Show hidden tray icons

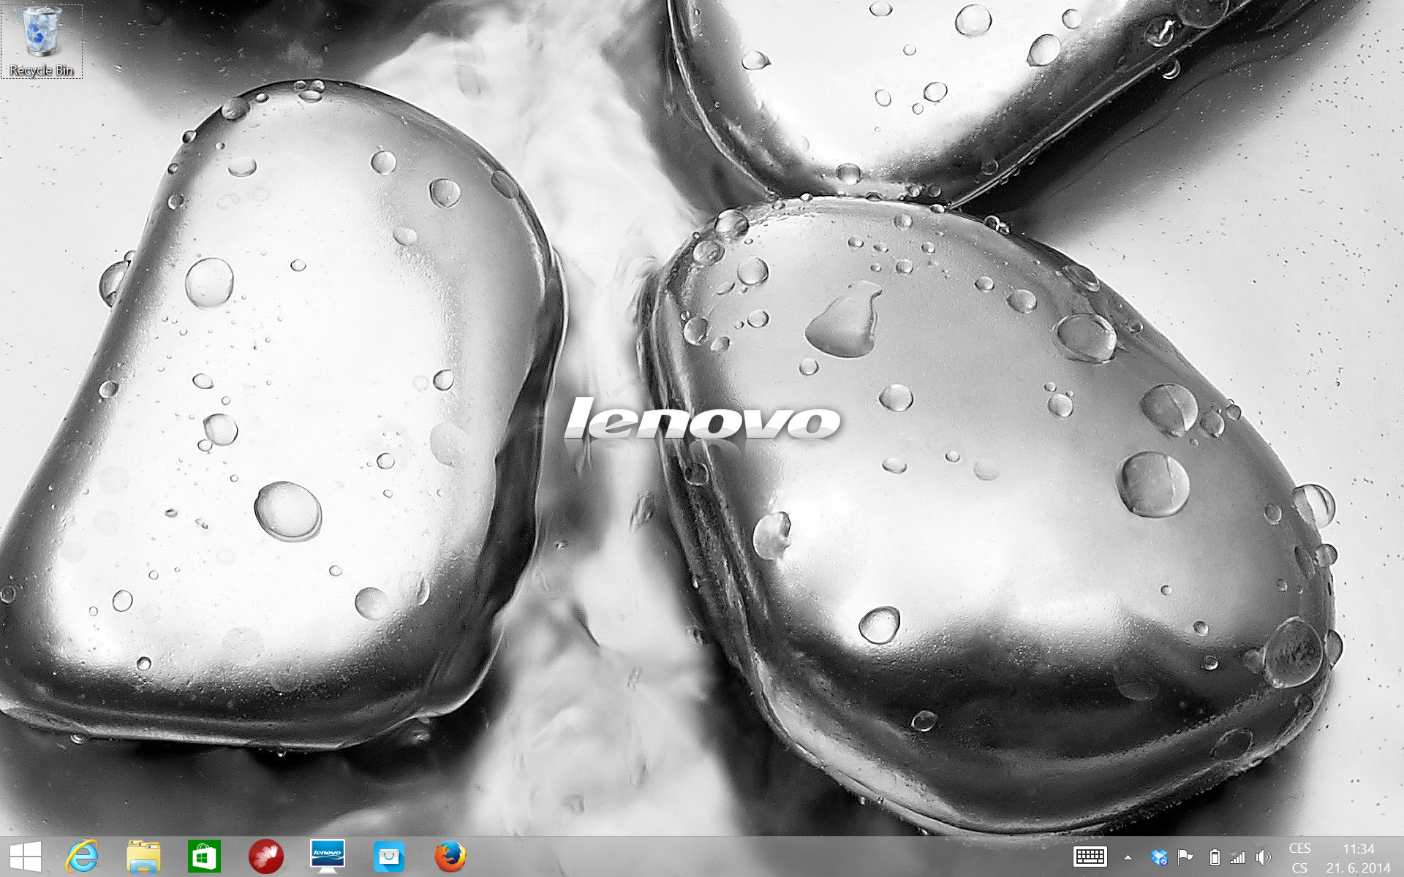pyautogui.click(x=1128, y=858)
